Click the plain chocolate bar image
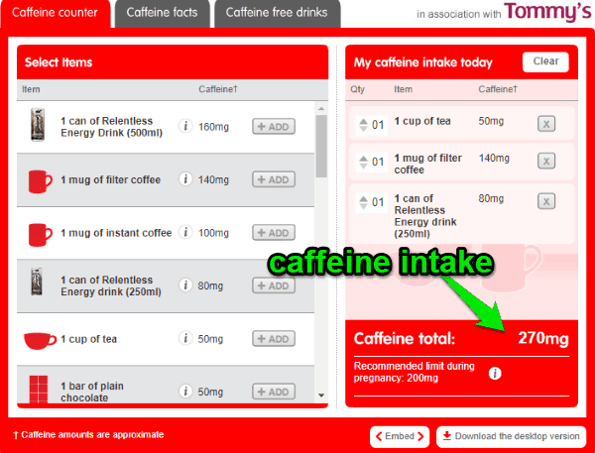 (x=39, y=389)
